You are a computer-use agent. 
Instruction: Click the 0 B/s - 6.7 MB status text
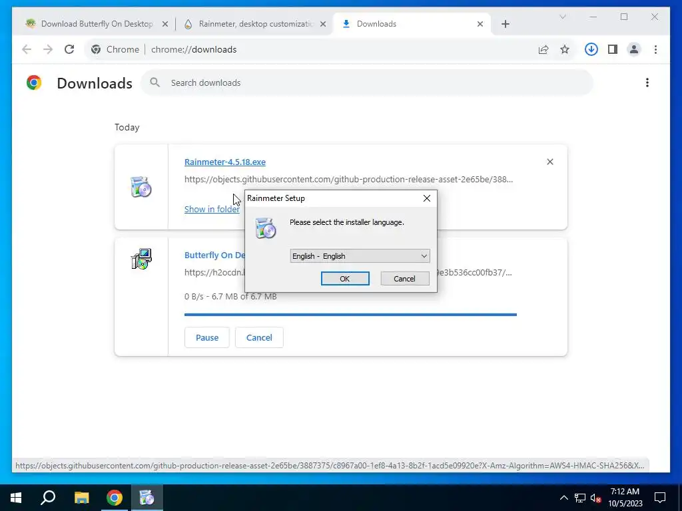230,296
